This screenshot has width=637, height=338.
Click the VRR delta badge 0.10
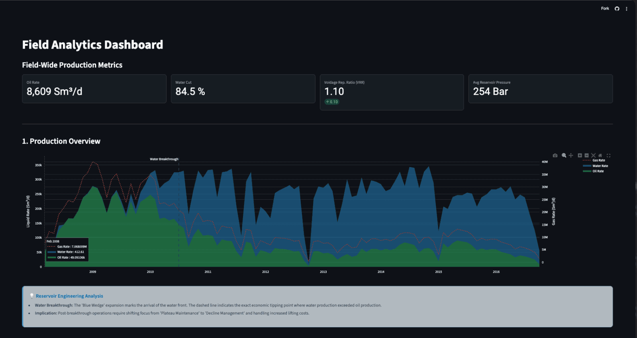coord(332,102)
